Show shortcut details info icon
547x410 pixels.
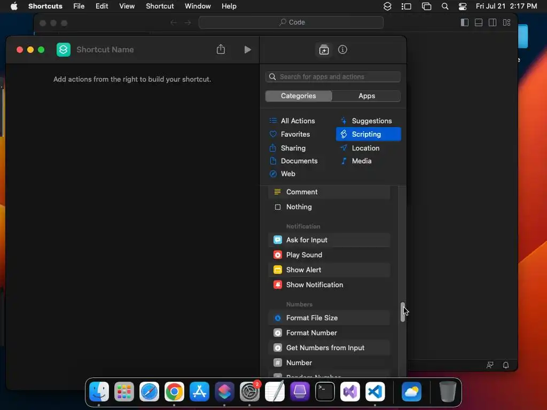(x=342, y=50)
